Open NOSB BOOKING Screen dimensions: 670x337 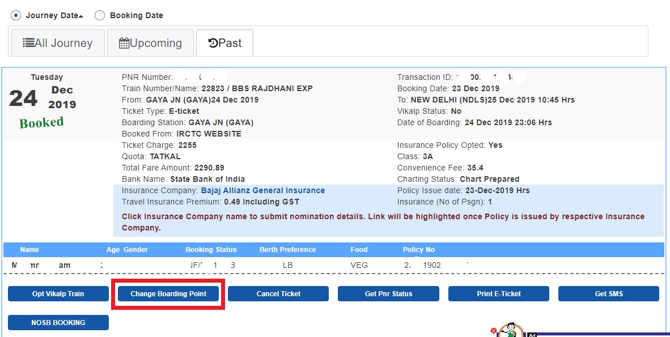[x=58, y=322]
